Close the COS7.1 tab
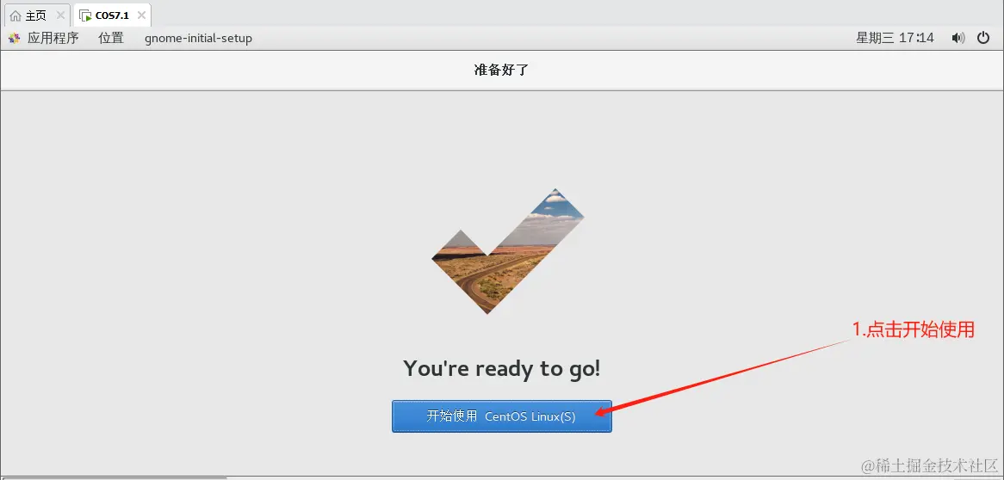The height and width of the screenshot is (480, 1004). pyautogui.click(x=141, y=15)
